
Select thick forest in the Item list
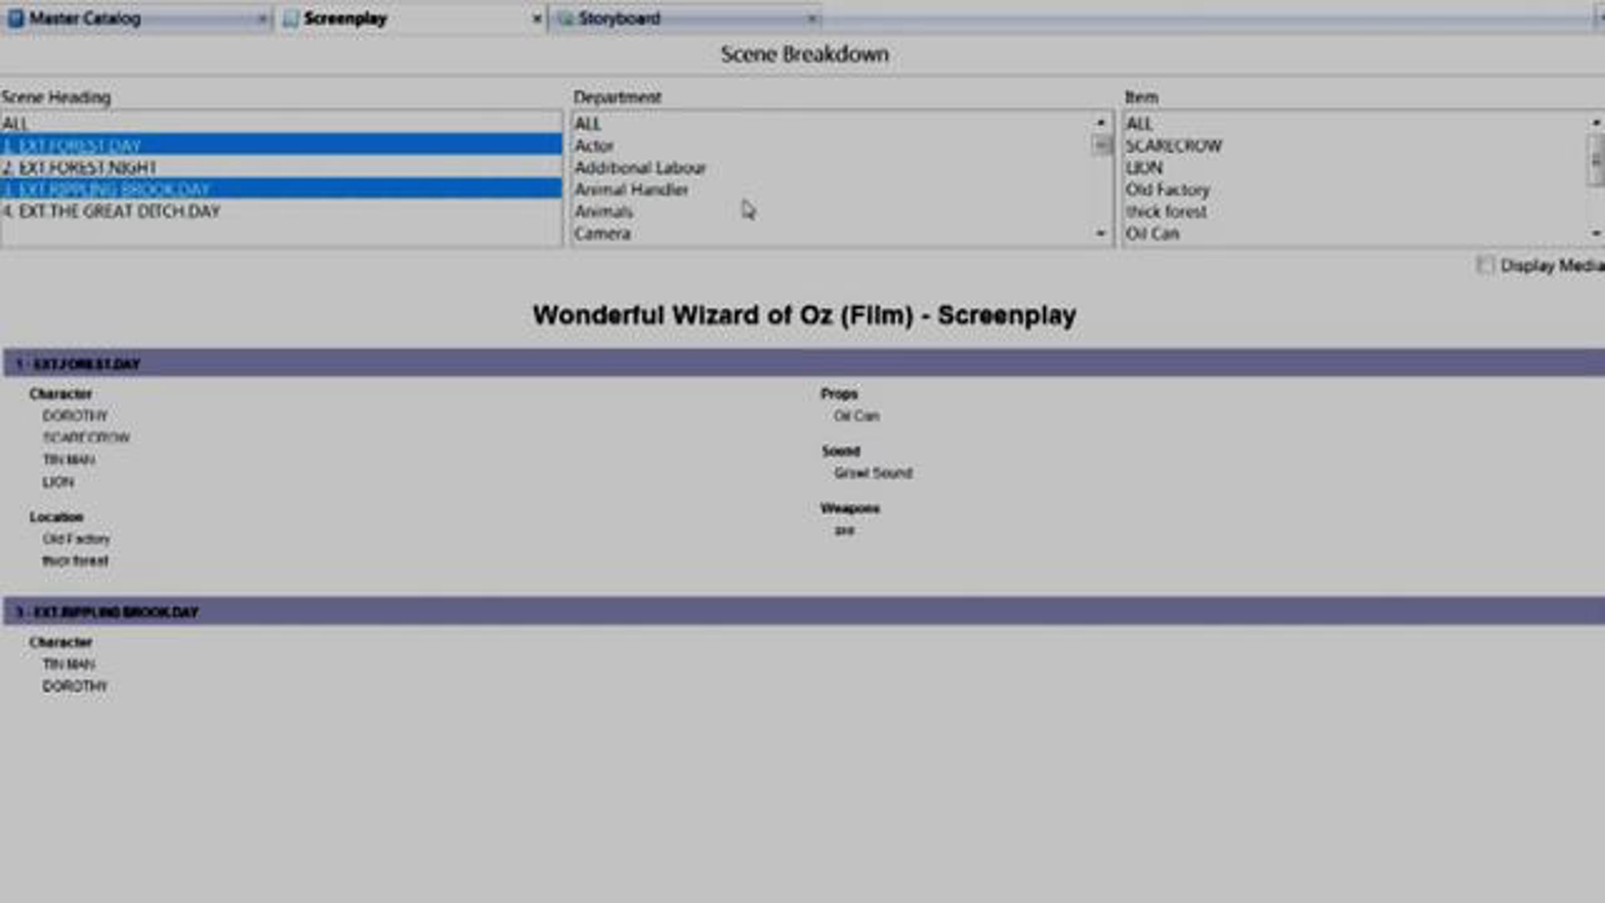(1355, 211)
